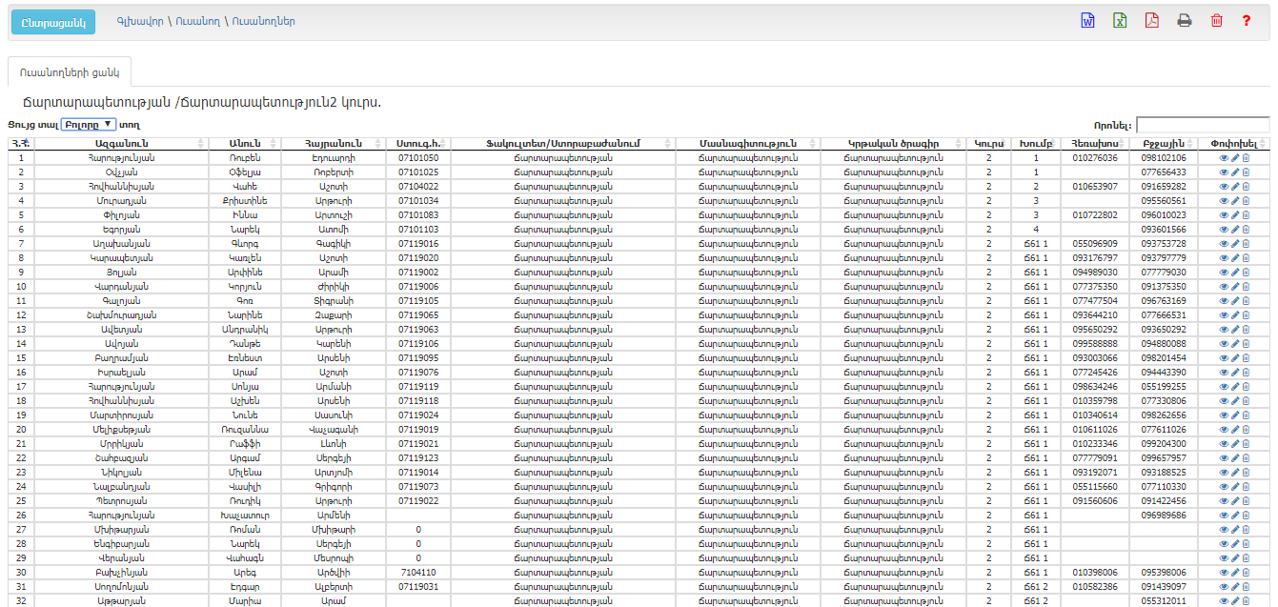The height and width of the screenshot is (607, 1278).
Task: Click the red trash icon in top toolbar
Action: (x=1216, y=21)
